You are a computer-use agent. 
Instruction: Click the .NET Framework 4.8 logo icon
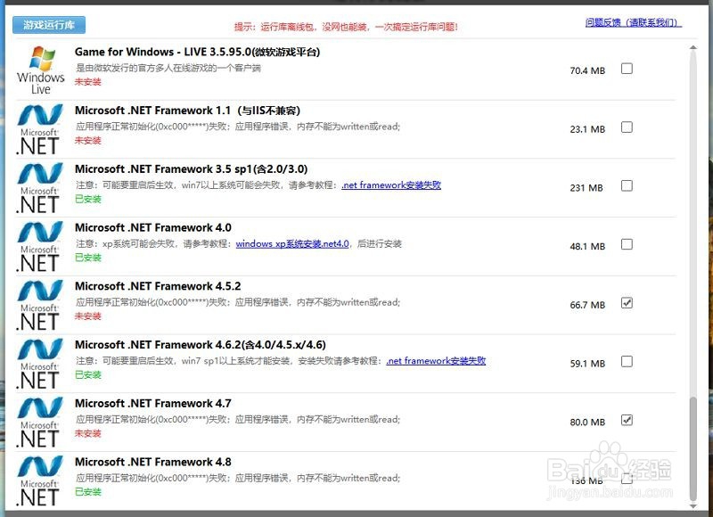coord(39,481)
